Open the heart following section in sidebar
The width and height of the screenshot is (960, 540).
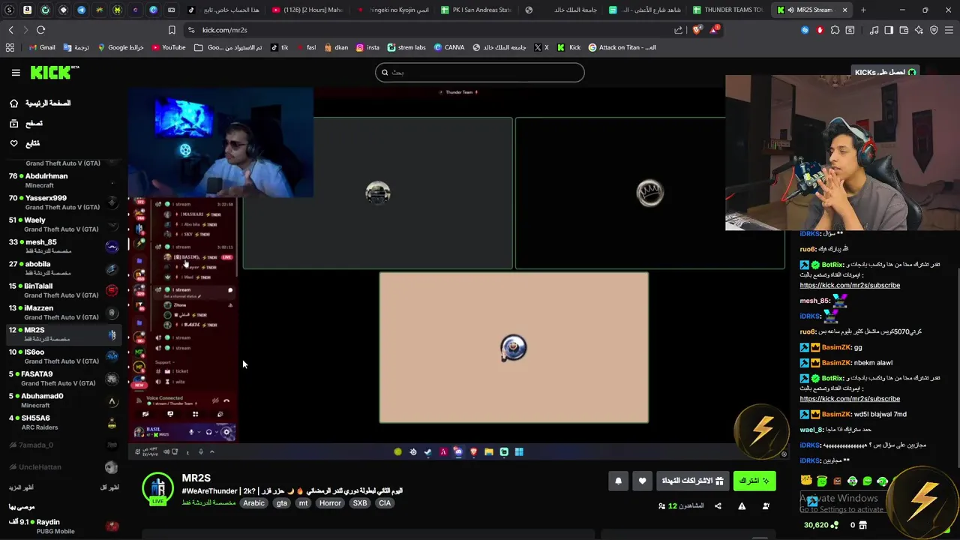pyautogui.click(x=25, y=143)
